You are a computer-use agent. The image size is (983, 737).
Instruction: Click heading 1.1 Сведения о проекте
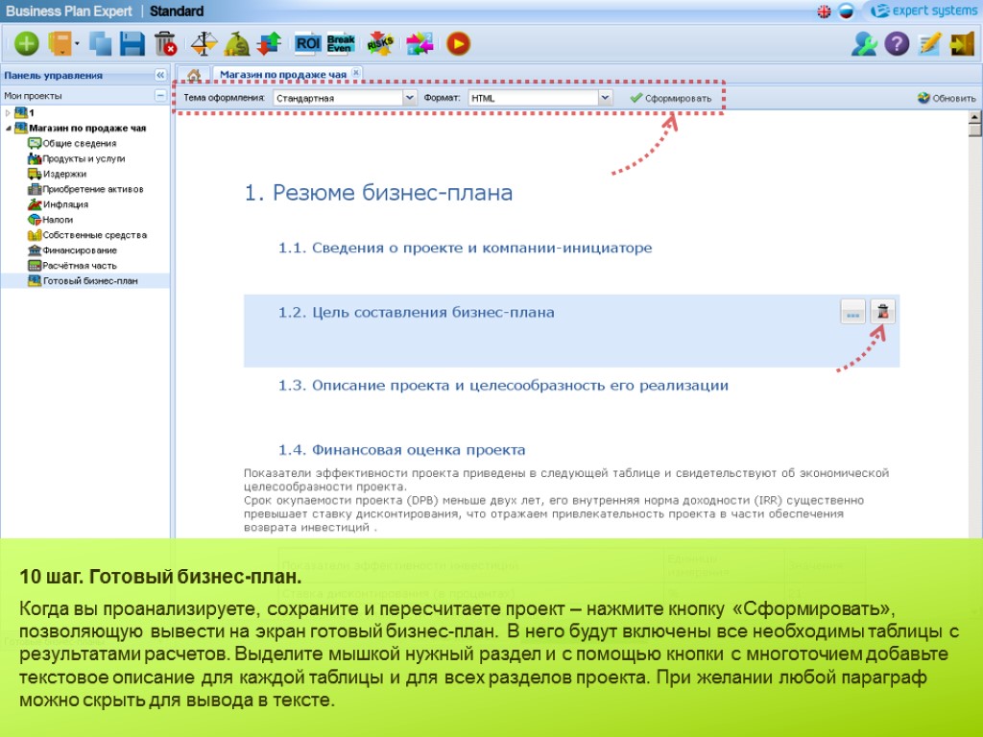(465, 248)
